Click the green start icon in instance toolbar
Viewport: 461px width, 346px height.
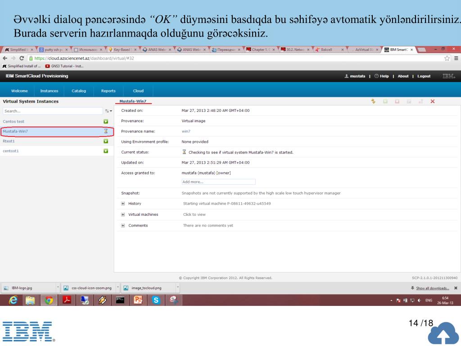pyautogui.click(x=385, y=101)
